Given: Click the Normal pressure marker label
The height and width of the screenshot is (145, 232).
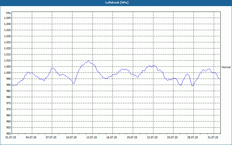Looking at the screenshot, I should pyautogui.click(x=226, y=67).
